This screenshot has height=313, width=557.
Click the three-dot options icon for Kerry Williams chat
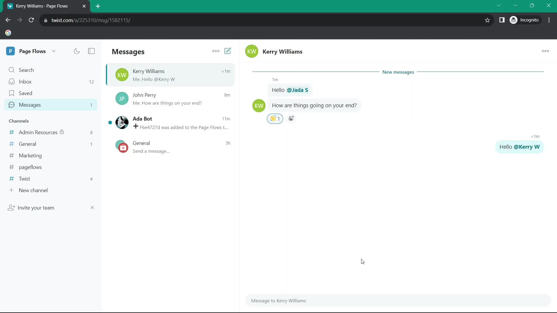click(x=545, y=51)
